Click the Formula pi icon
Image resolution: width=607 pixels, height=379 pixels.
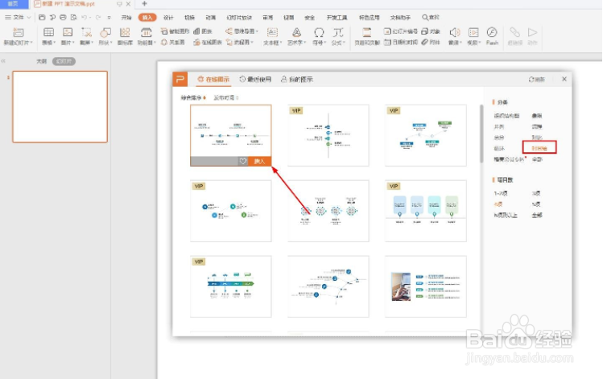(x=338, y=32)
